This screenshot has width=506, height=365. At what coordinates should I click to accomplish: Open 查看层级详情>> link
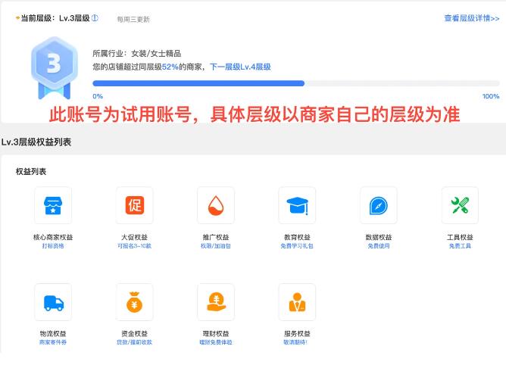click(472, 18)
